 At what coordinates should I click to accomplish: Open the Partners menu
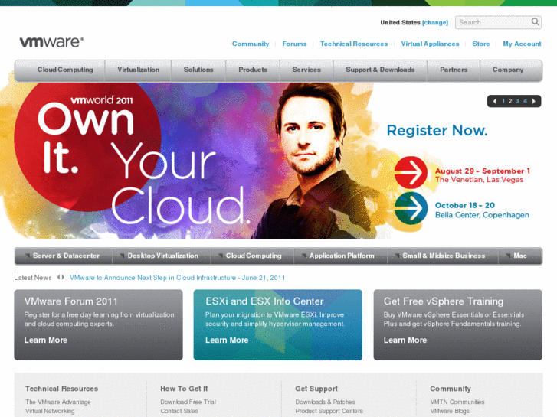pos(454,70)
